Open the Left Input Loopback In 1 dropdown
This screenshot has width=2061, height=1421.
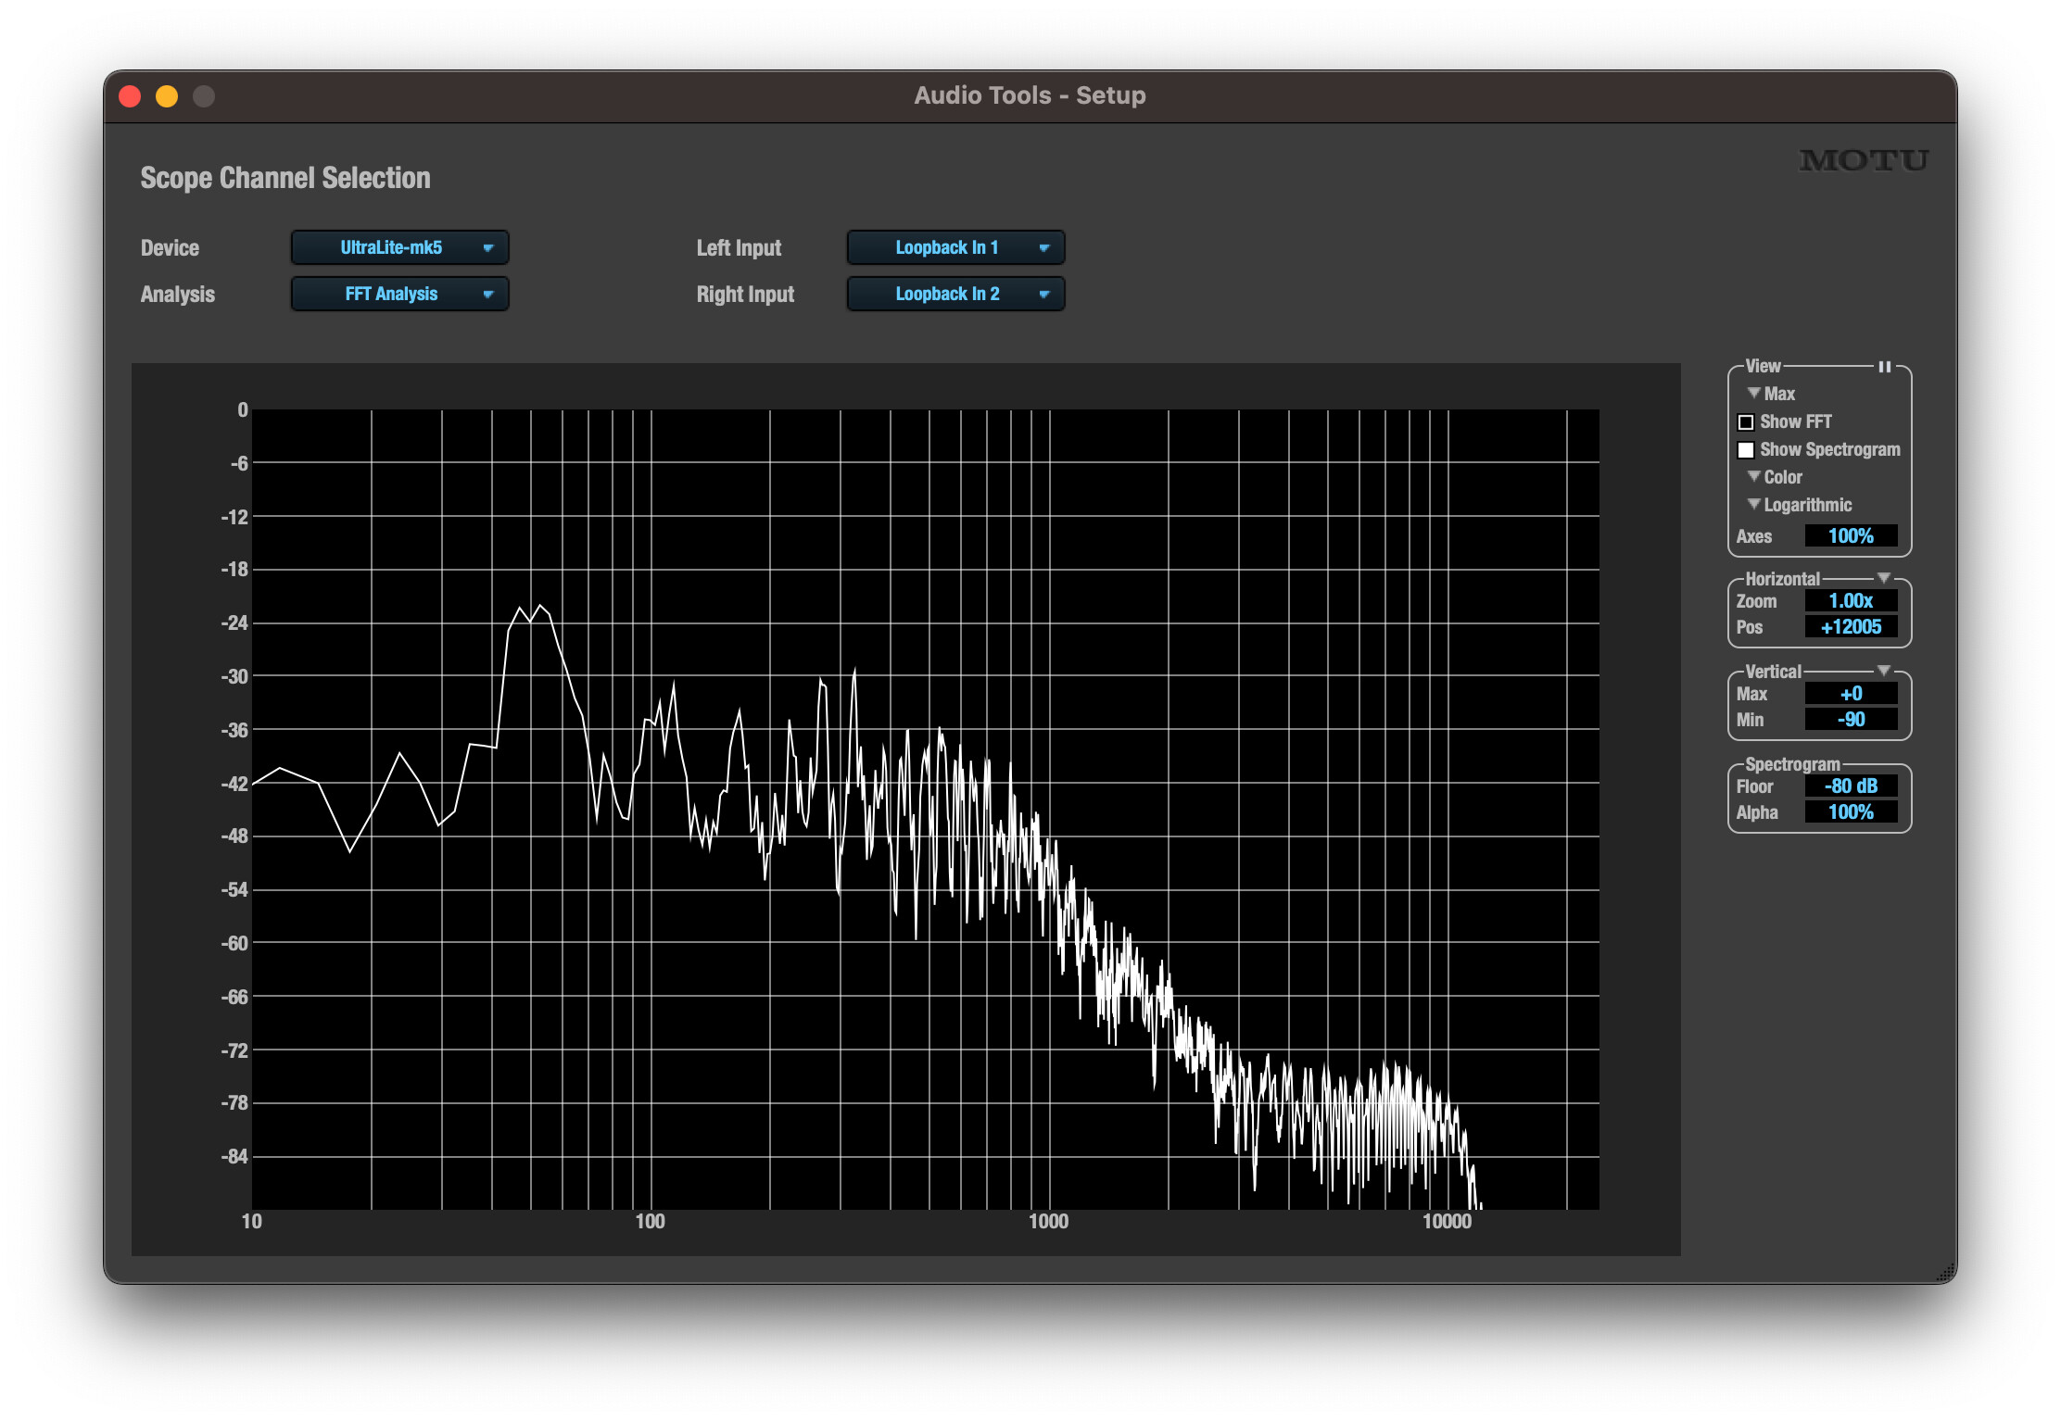click(x=955, y=247)
